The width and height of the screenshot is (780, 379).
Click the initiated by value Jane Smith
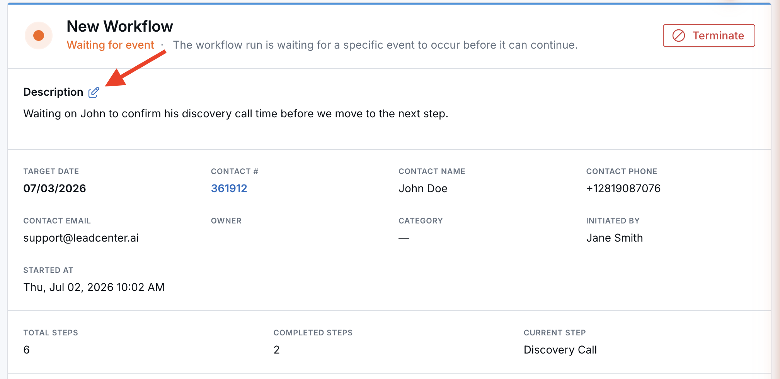614,238
